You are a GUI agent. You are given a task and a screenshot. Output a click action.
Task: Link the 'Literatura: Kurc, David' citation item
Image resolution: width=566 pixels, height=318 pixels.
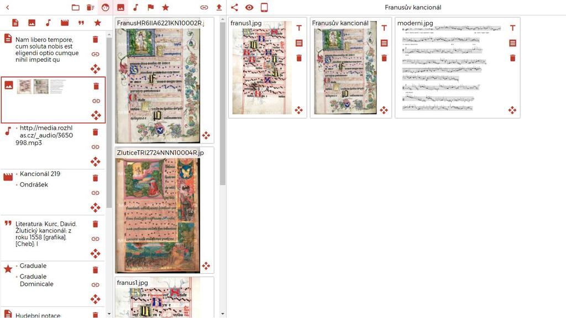95,239
